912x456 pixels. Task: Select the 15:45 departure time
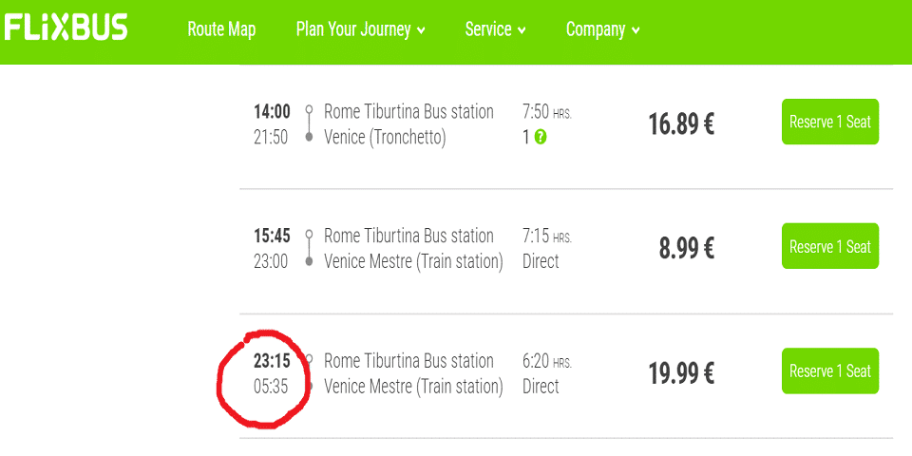coord(272,236)
